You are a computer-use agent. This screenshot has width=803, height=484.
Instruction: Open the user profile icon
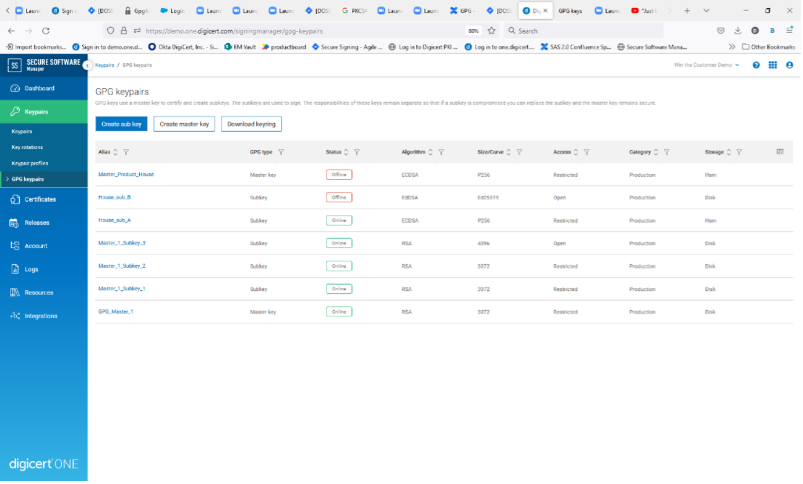point(789,65)
